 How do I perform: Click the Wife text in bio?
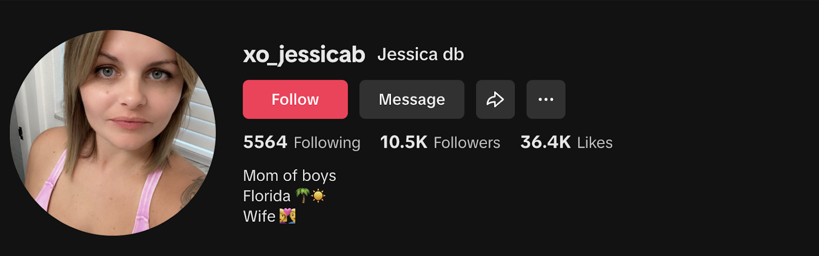click(260, 216)
